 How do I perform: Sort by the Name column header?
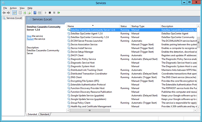(93, 26)
